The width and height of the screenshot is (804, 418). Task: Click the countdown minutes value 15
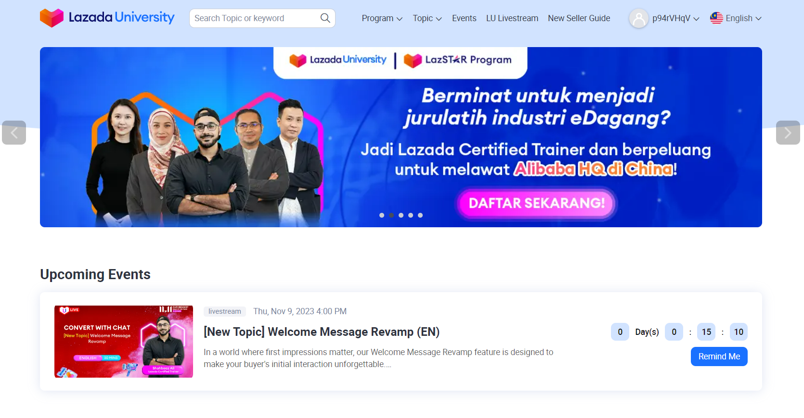[x=706, y=332]
